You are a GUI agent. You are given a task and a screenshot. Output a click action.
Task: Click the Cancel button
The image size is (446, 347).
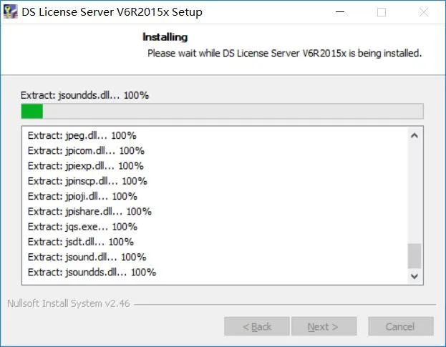[400, 326]
